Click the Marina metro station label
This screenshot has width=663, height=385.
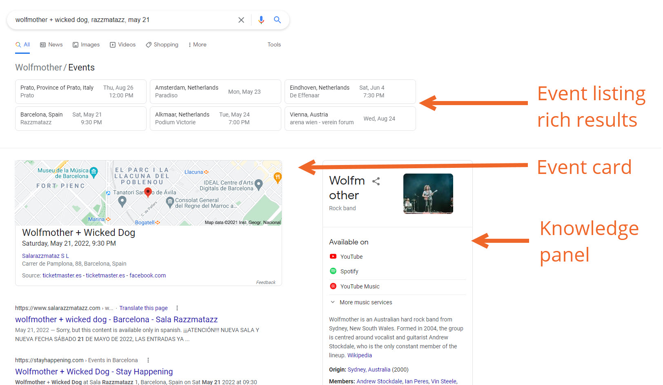(x=96, y=219)
